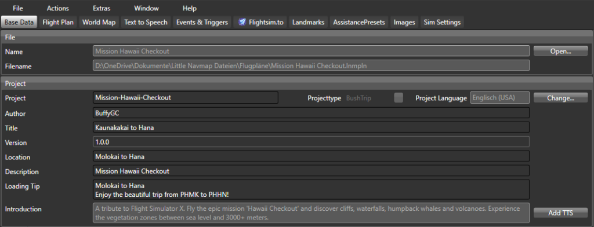Click the File section header
Screen dimensions: 594x227
click(x=297, y=38)
